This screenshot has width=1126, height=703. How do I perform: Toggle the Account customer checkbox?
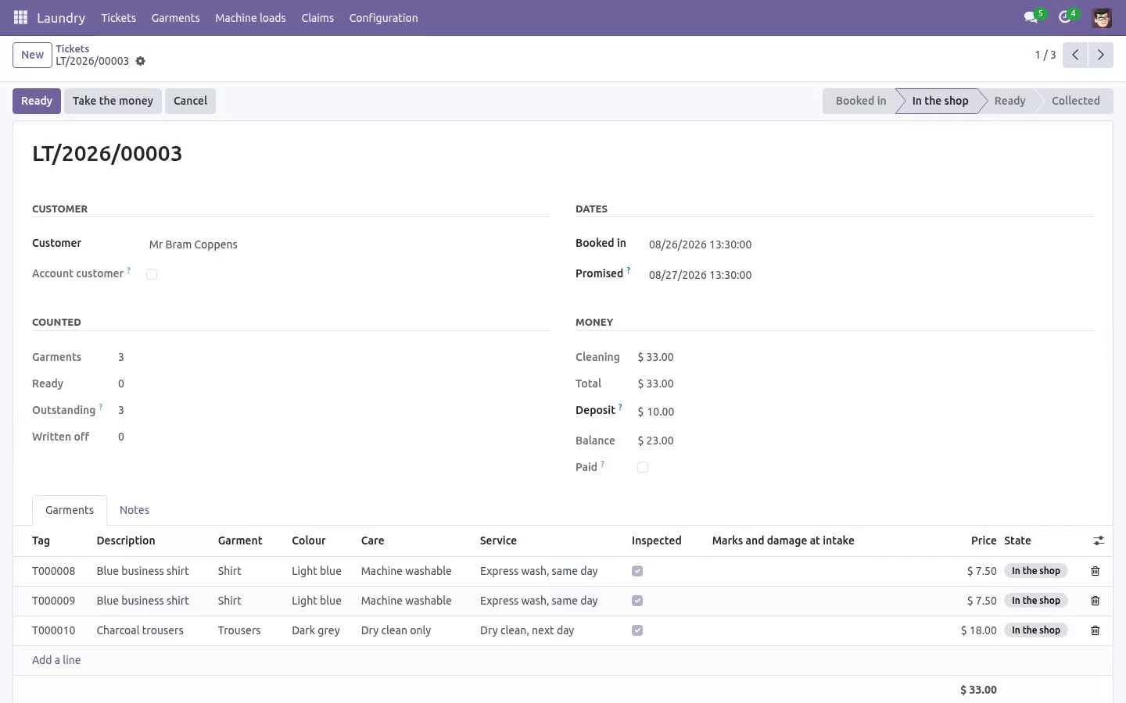click(x=152, y=274)
